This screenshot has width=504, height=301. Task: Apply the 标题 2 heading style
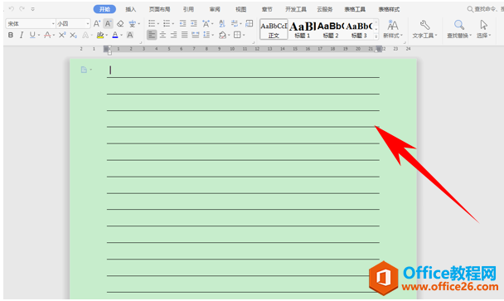click(x=331, y=29)
